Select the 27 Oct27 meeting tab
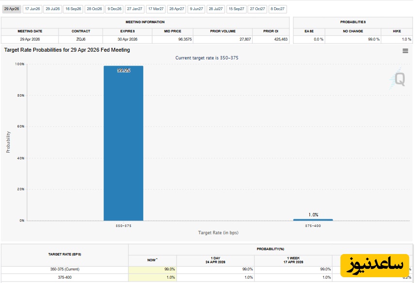415x283 pixels. (258, 9)
